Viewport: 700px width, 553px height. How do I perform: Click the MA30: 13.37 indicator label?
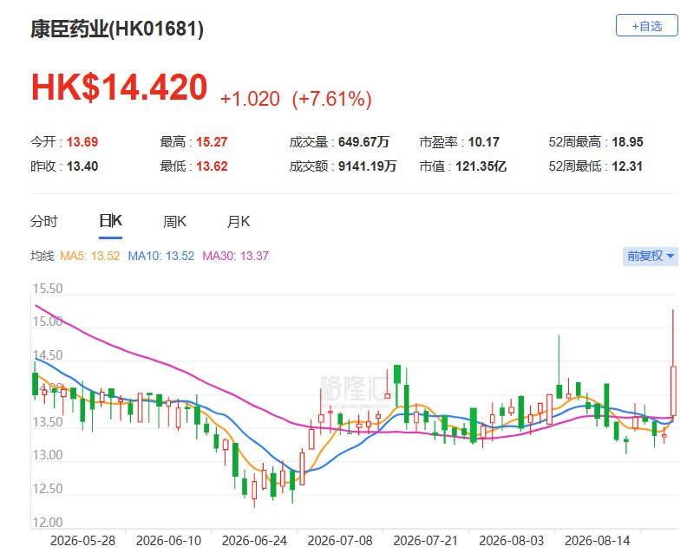[x=236, y=256]
